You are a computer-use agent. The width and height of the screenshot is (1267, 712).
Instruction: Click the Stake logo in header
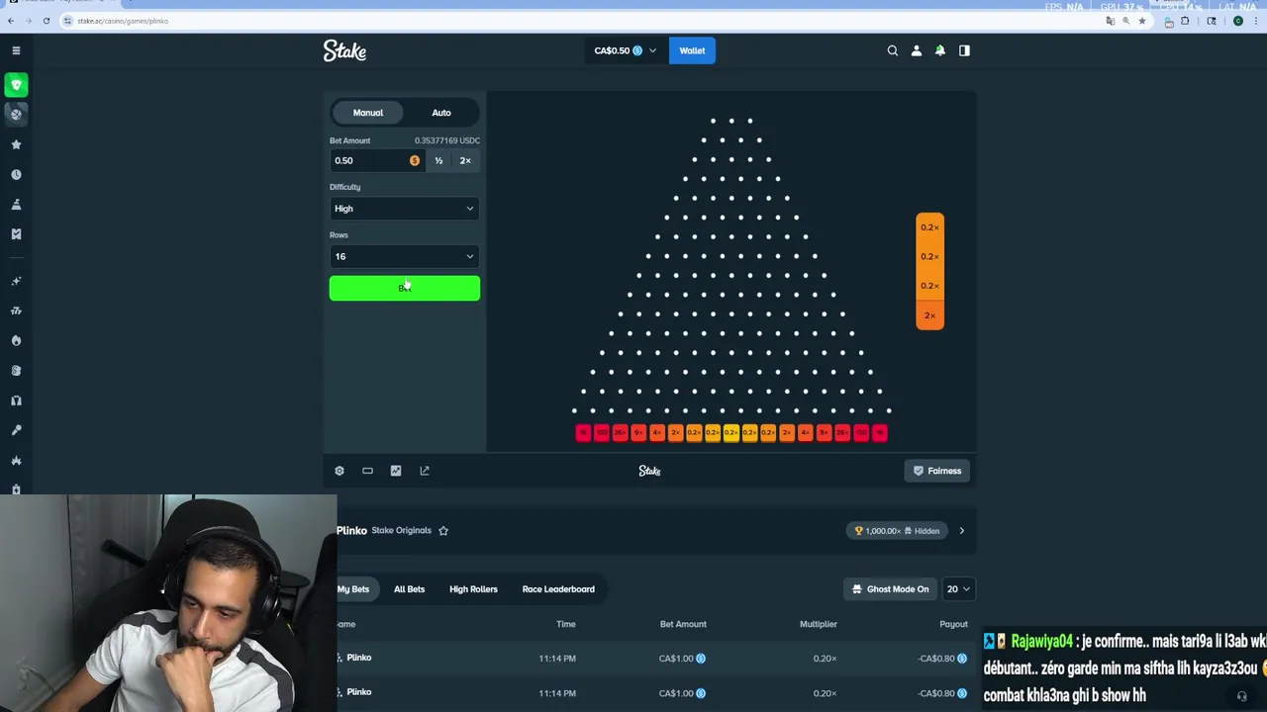click(x=344, y=50)
